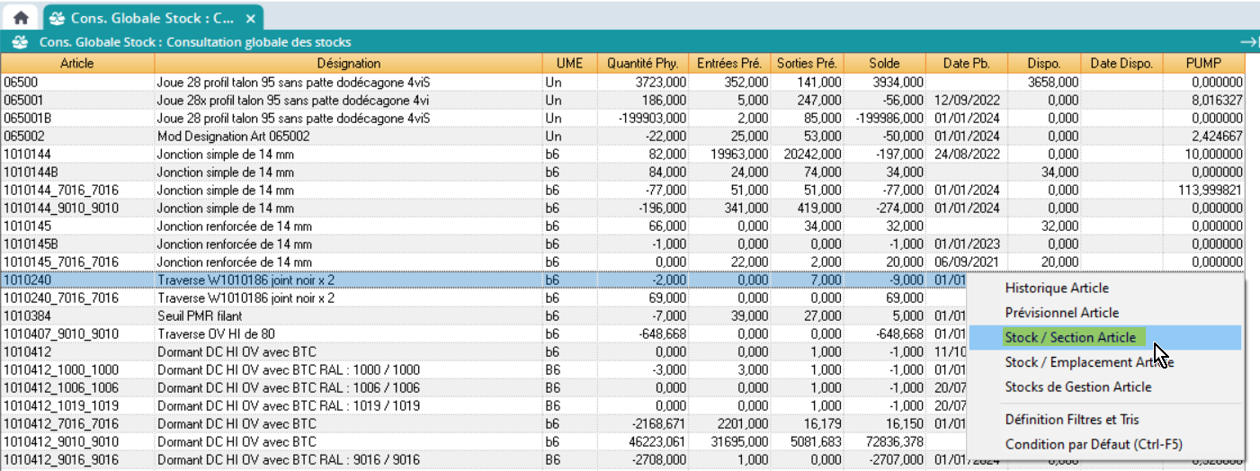
Task: Close the Cons. Globale Stock tab
Action: 251,18
